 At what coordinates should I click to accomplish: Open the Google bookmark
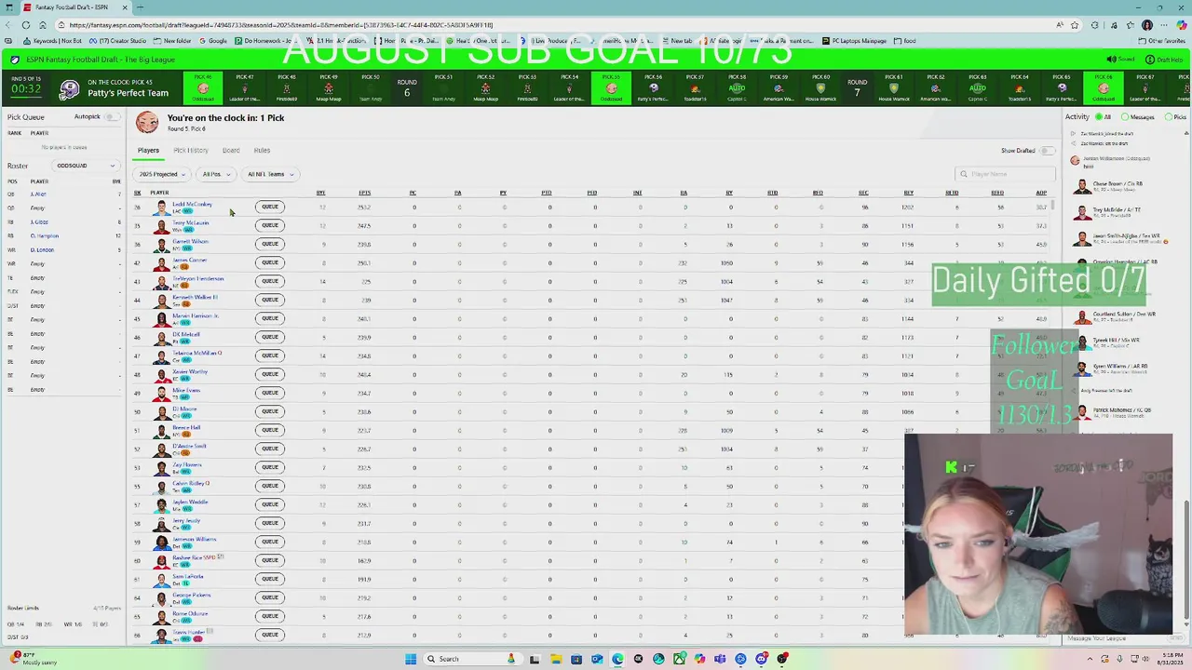[213, 41]
